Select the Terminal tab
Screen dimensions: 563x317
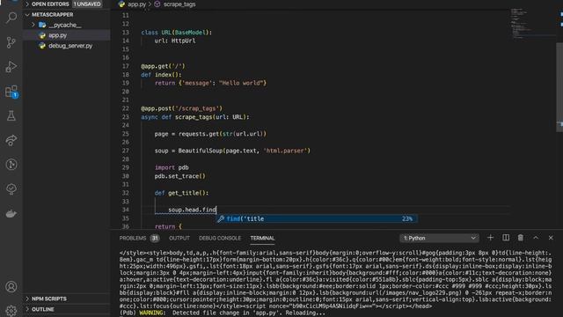(x=262, y=238)
